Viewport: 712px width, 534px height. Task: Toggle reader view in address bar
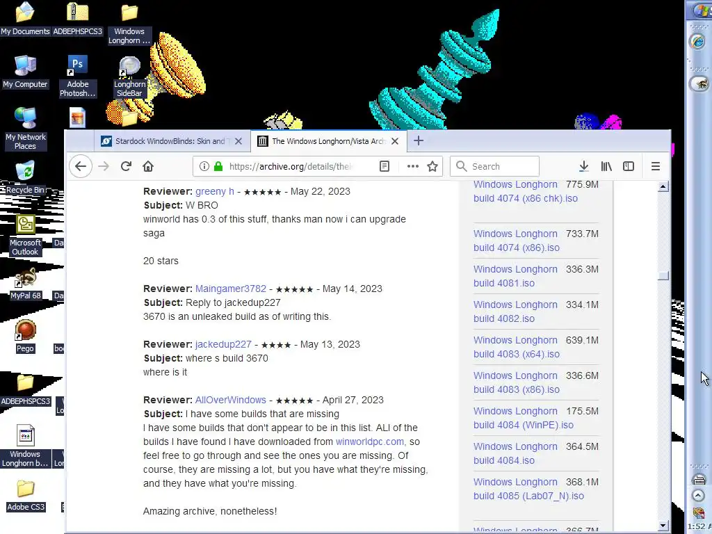point(384,166)
